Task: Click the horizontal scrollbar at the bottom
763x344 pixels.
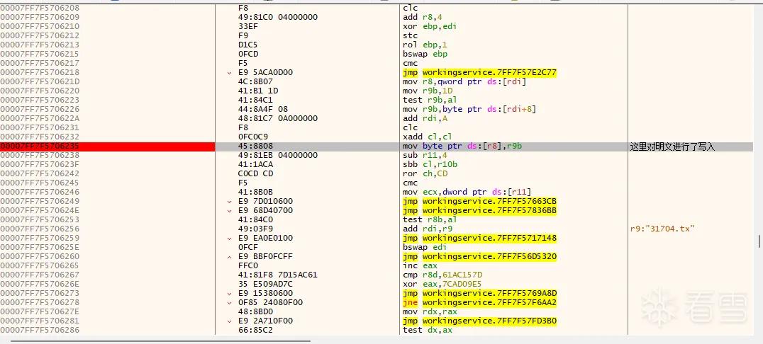Action: coord(160,341)
